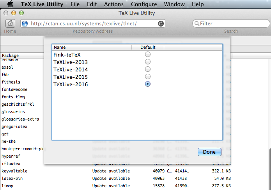Select the he-she package
The image size is (271, 190).
pyautogui.click(x=9, y=141)
